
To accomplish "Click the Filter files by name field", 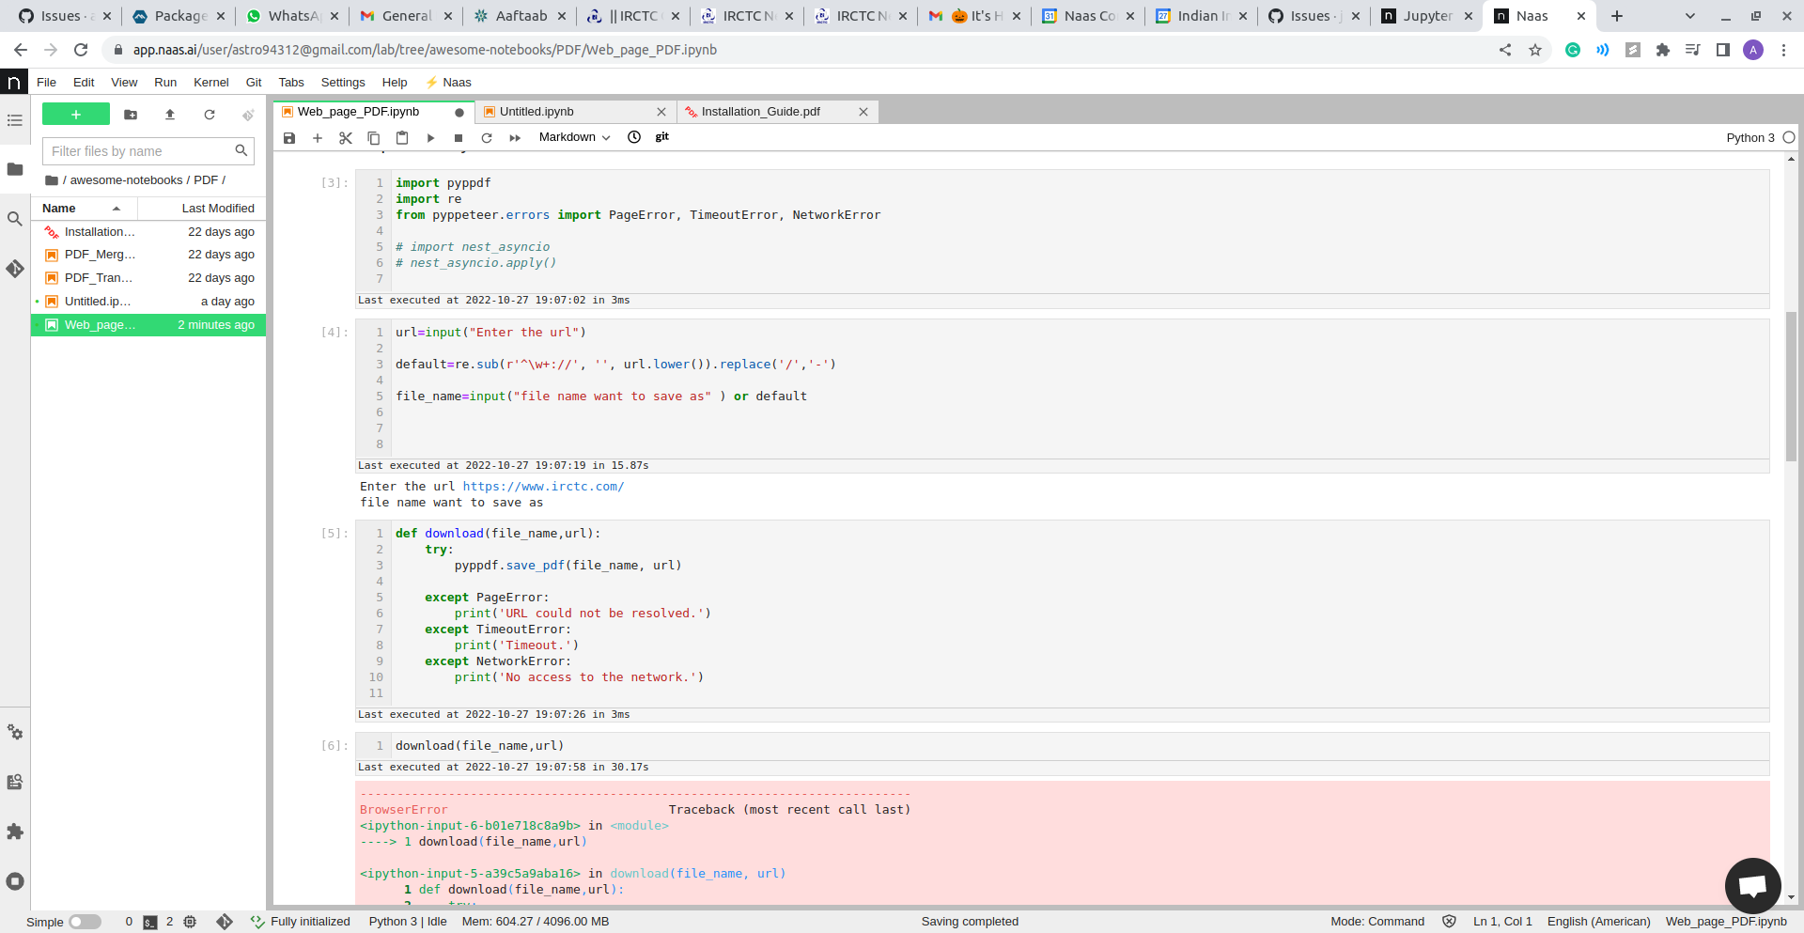I will (x=141, y=151).
